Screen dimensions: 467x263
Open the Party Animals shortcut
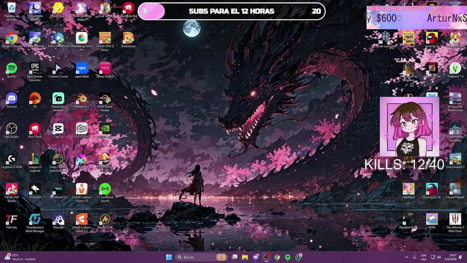[455, 38]
